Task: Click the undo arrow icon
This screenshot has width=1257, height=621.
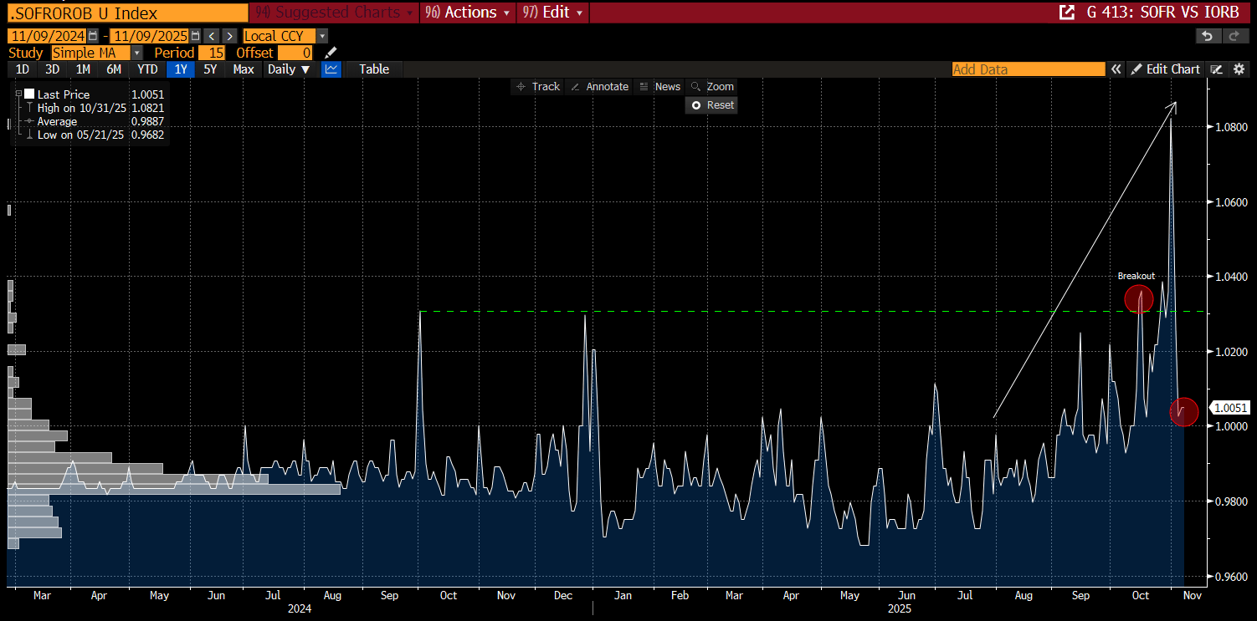Action: coord(1206,36)
